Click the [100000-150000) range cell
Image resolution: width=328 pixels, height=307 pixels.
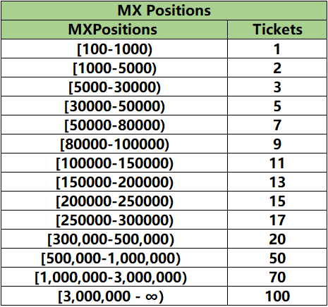click(x=114, y=163)
